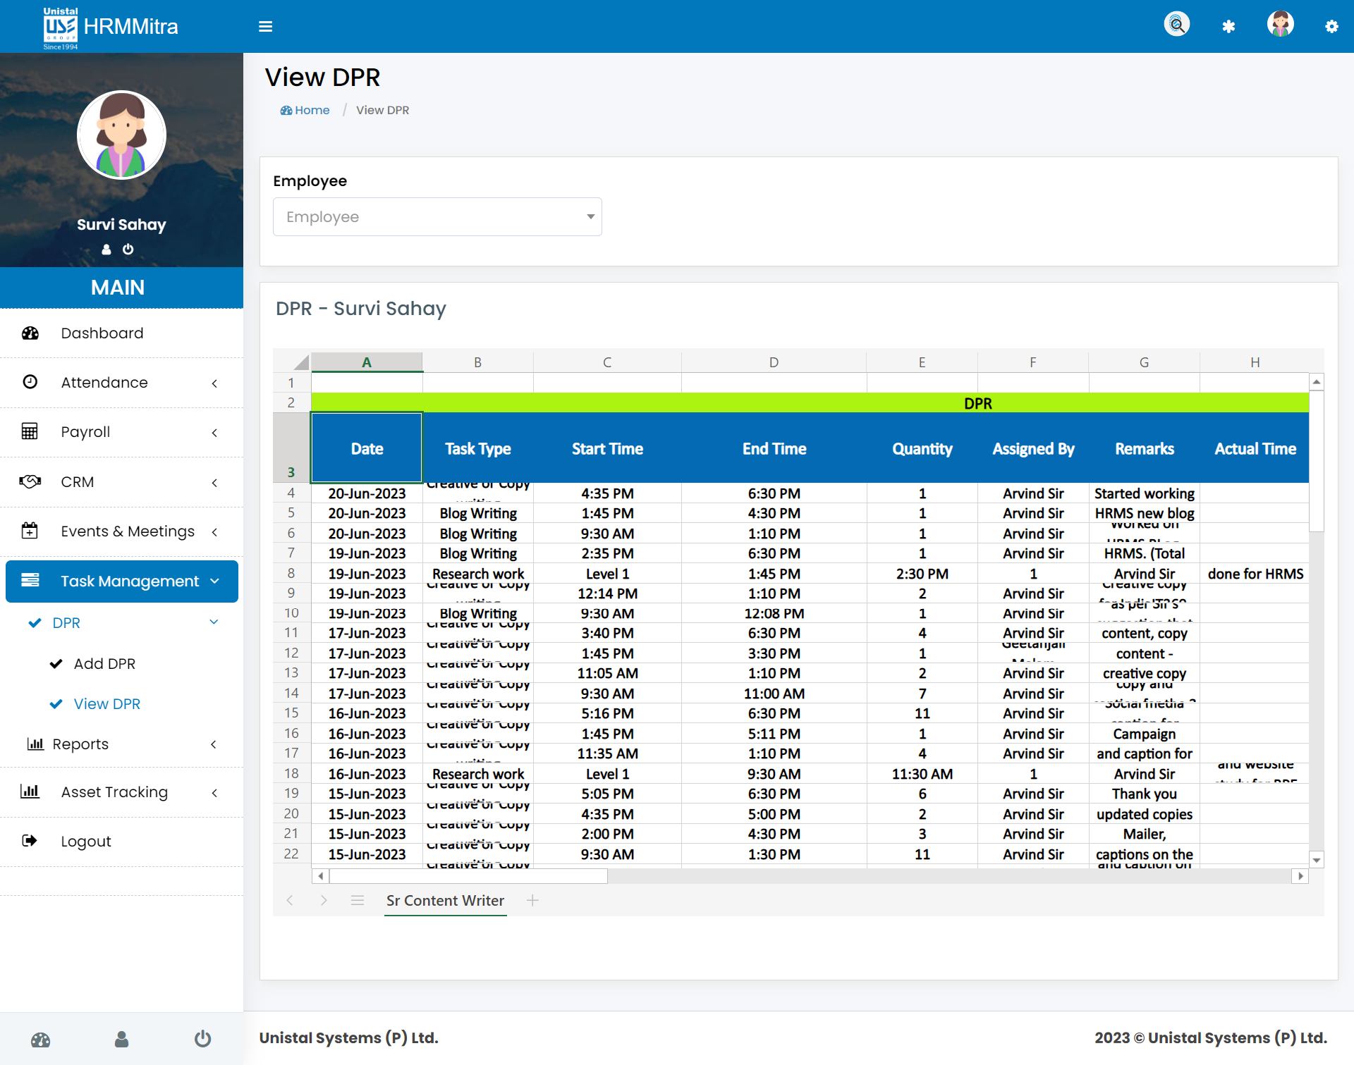Image resolution: width=1354 pixels, height=1065 pixels.
Task: Add a new sheet with plus icon
Action: click(532, 901)
